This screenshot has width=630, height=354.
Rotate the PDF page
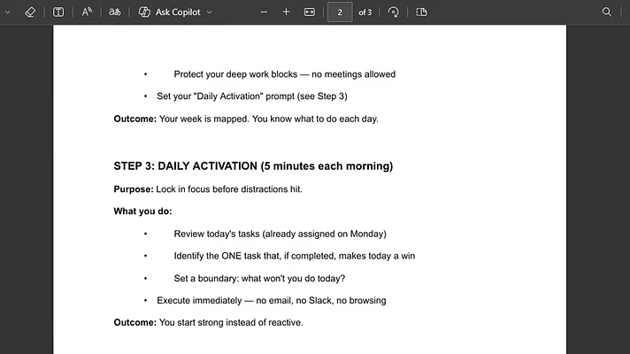tap(394, 12)
